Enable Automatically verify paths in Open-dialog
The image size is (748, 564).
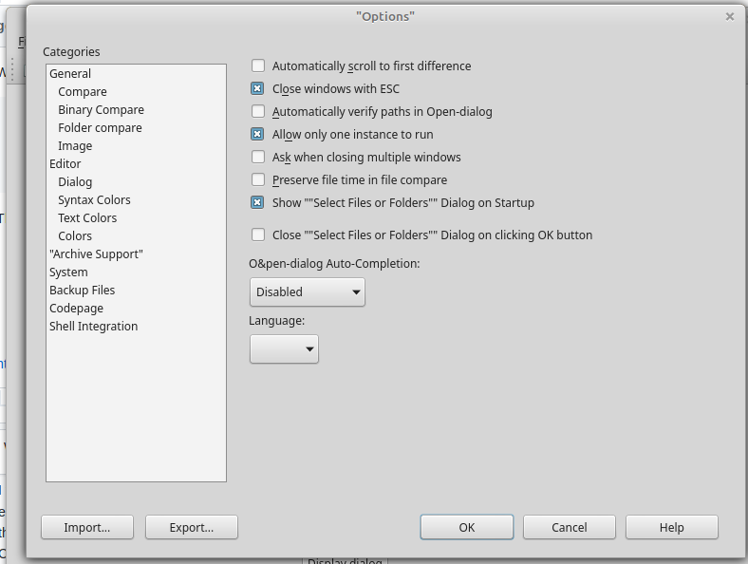(x=258, y=112)
